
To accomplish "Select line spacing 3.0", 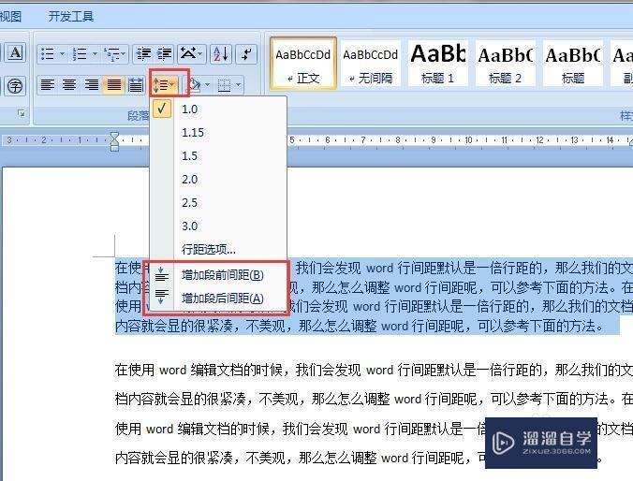I will (218, 226).
